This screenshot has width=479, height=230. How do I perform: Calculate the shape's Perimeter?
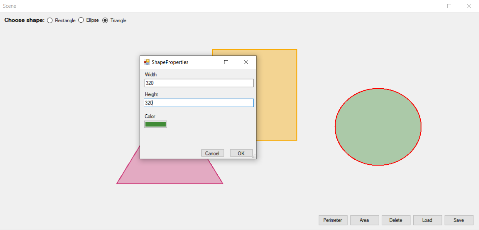point(333,220)
